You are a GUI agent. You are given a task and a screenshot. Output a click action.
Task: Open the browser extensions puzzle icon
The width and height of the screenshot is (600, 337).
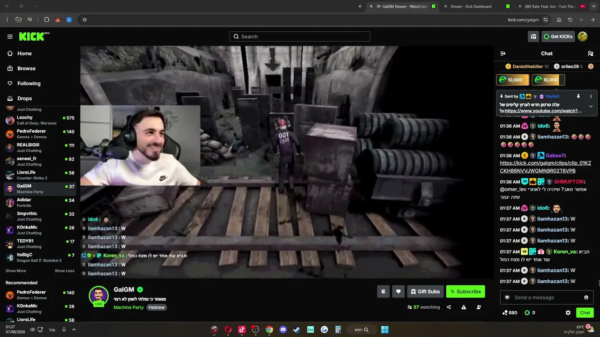(46, 20)
